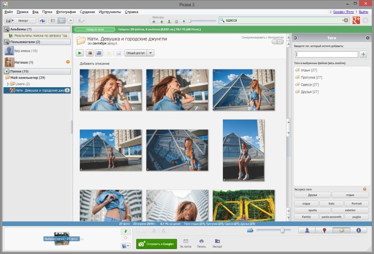Expand the Users folder tree node
Screen dimensions: 374x254
coord(7,84)
